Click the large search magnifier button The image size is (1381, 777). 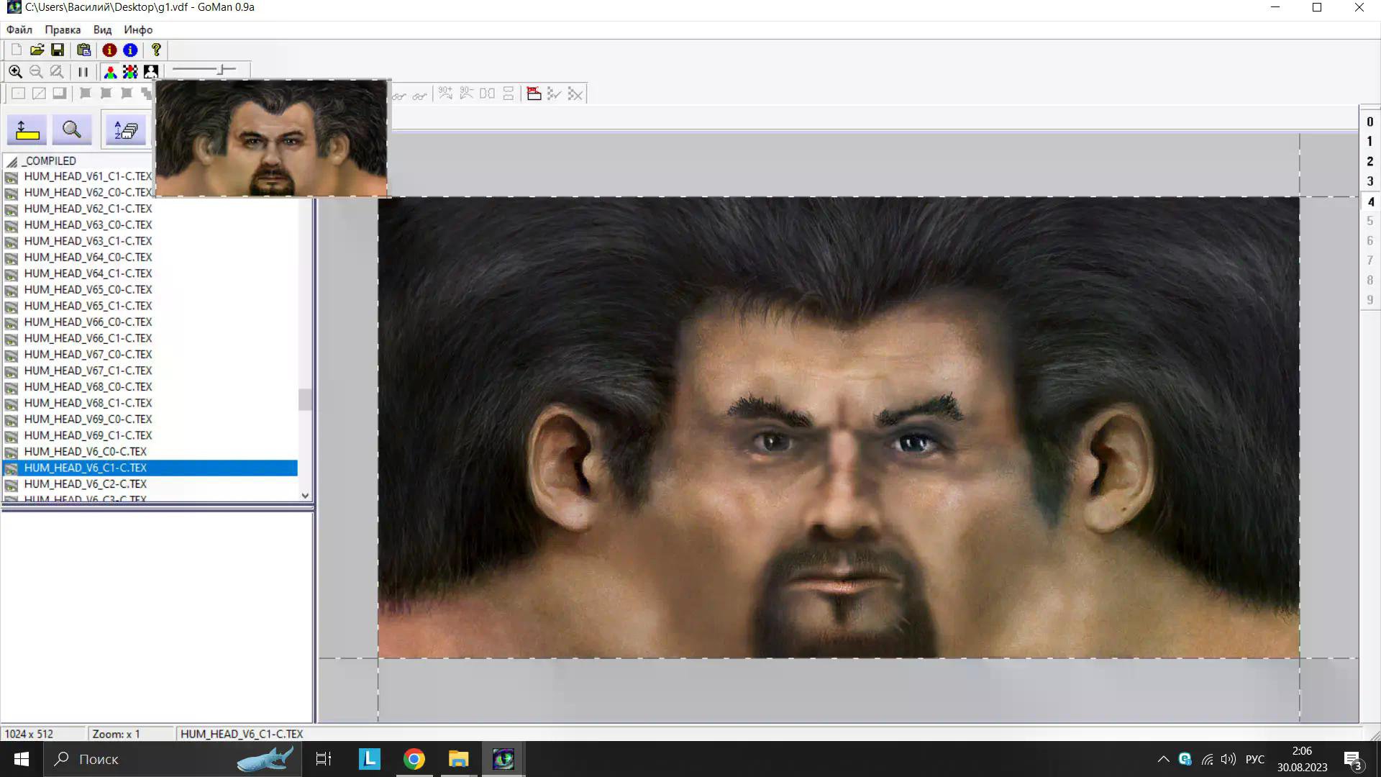pos(71,130)
